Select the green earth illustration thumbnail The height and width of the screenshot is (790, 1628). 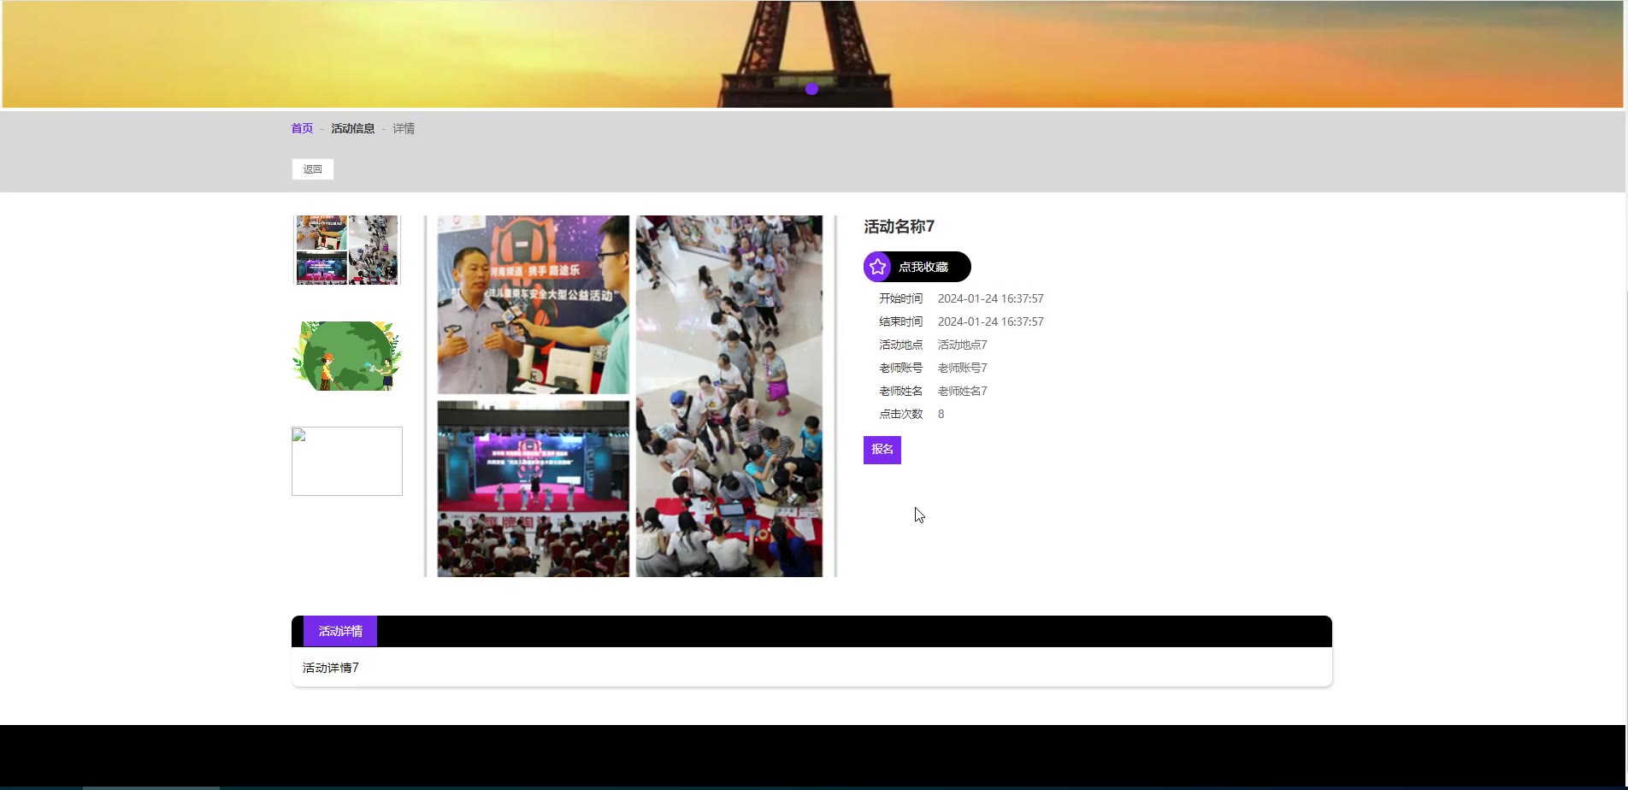click(347, 356)
